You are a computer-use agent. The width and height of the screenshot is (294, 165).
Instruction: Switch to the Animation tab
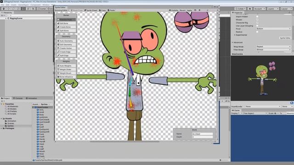click(x=31, y=98)
